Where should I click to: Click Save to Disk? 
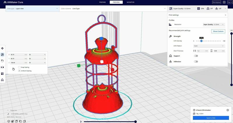[211, 118]
